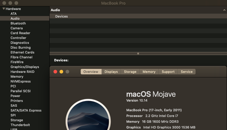This screenshot has width=227, height=130.
Task: Click the Devices: detail heading
Action: (61, 60)
